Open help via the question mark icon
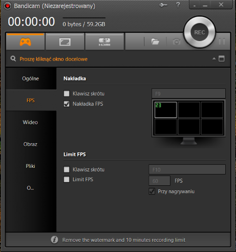Image resolution: width=236 pixels, height=252 pixels. (x=178, y=5)
